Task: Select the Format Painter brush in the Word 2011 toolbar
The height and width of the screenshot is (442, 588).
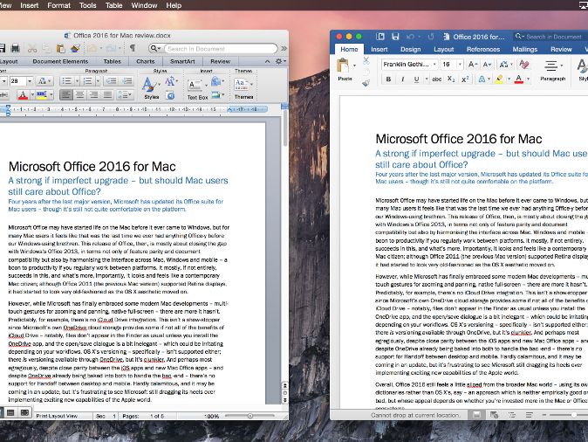Action: coord(75,48)
